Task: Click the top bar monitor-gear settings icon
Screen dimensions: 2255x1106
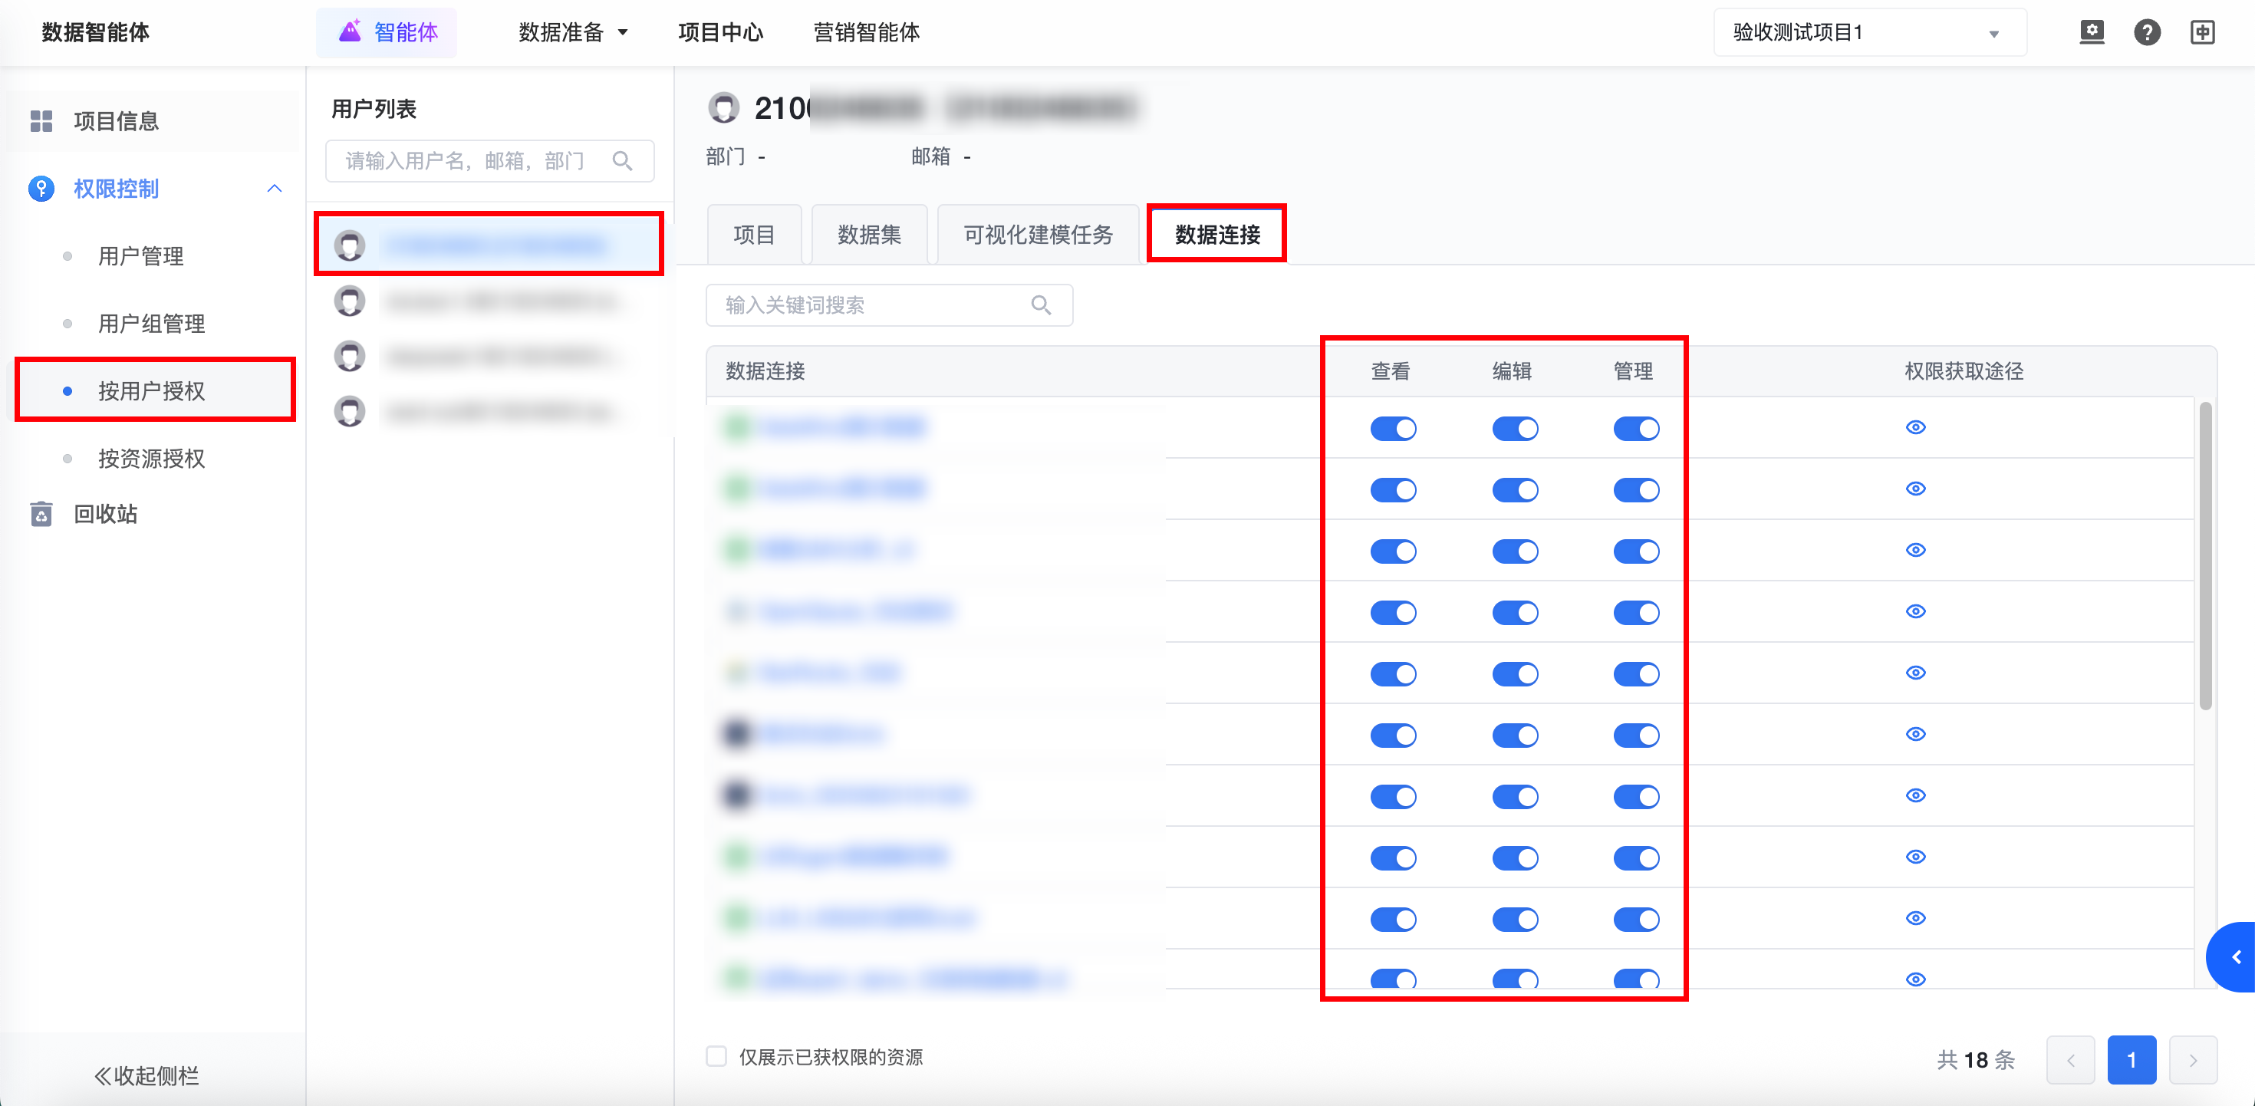Action: pos(2092,32)
